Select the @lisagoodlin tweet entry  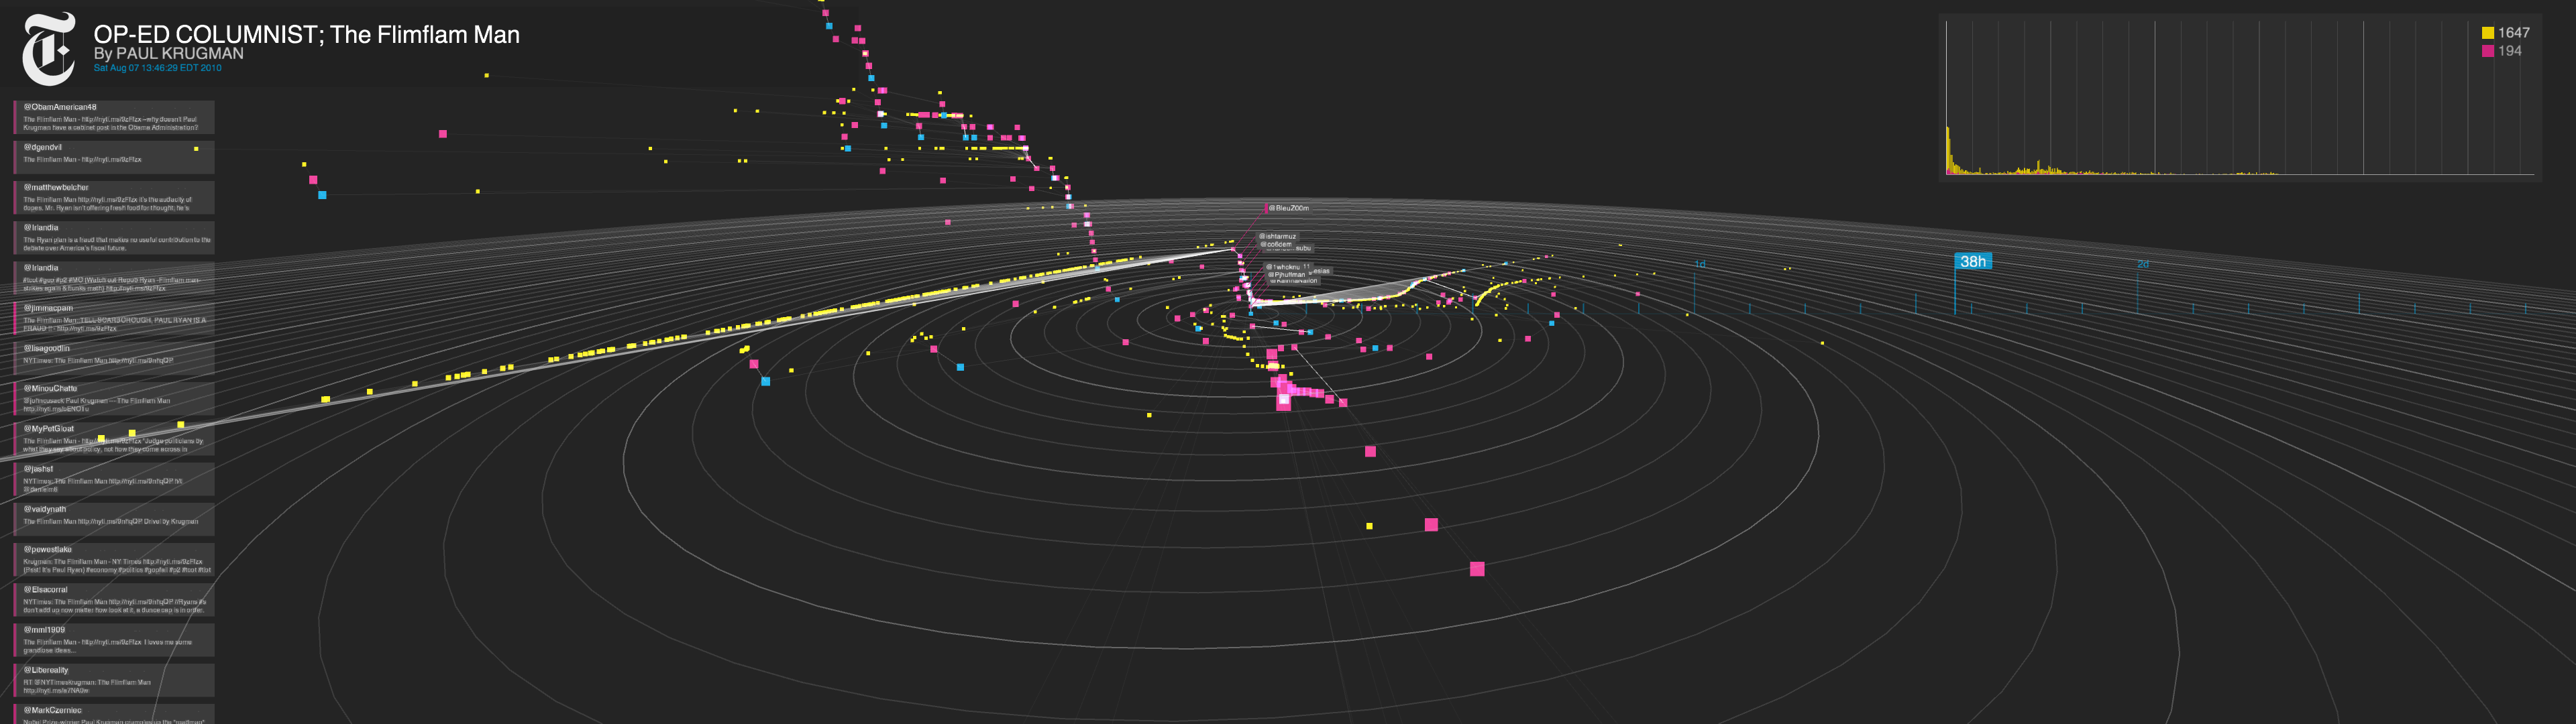coord(114,358)
